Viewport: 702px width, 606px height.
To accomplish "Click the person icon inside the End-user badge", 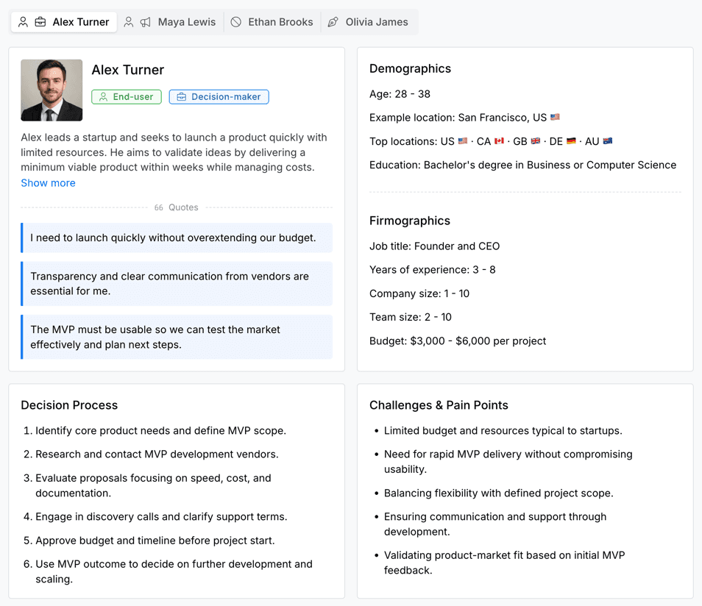I will click(x=102, y=96).
